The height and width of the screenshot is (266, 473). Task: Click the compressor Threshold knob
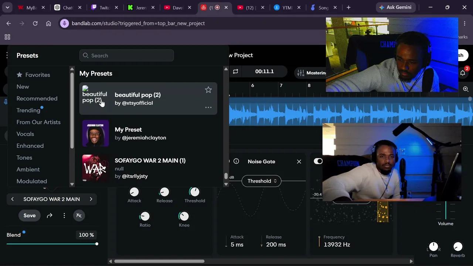click(x=194, y=192)
